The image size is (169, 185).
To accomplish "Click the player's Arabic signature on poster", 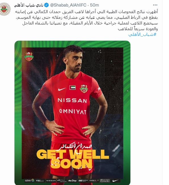I will point(75,147).
